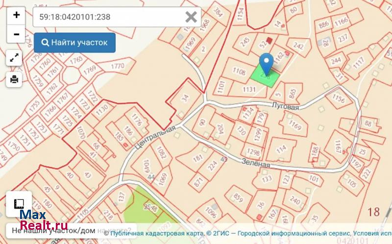Image resolution: width=392 pixels, height=244 pixels.
Task: Click the blue location pin marker
Action: [267, 64]
